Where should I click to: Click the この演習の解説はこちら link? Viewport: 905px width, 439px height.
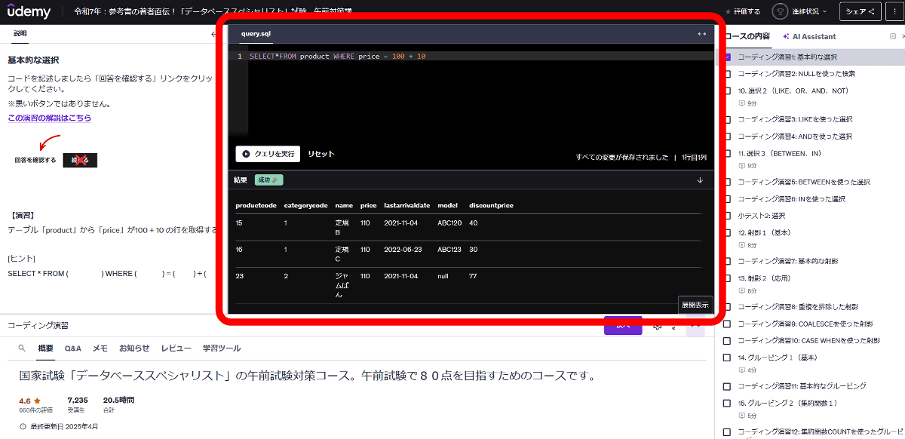pyautogui.click(x=49, y=118)
